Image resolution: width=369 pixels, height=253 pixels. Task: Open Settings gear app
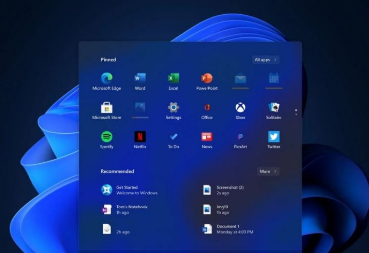tap(173, 111)
